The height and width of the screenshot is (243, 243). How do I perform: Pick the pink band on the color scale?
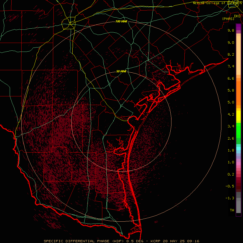click(x=238, y=164)
